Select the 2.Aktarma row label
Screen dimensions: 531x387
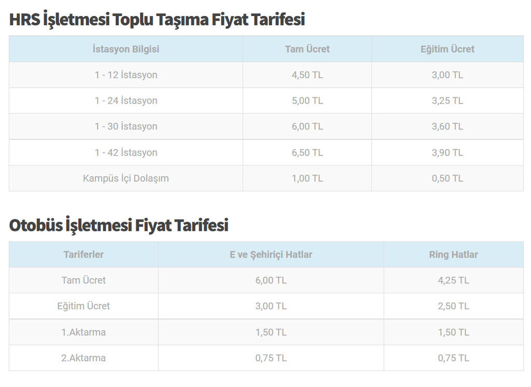point(83,358)
